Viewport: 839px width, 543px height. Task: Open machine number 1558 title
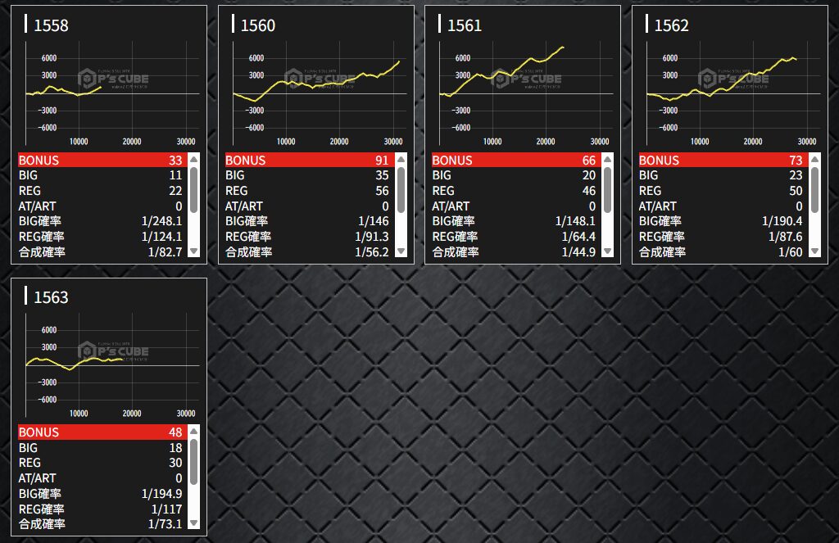click(x=51, y=25)
